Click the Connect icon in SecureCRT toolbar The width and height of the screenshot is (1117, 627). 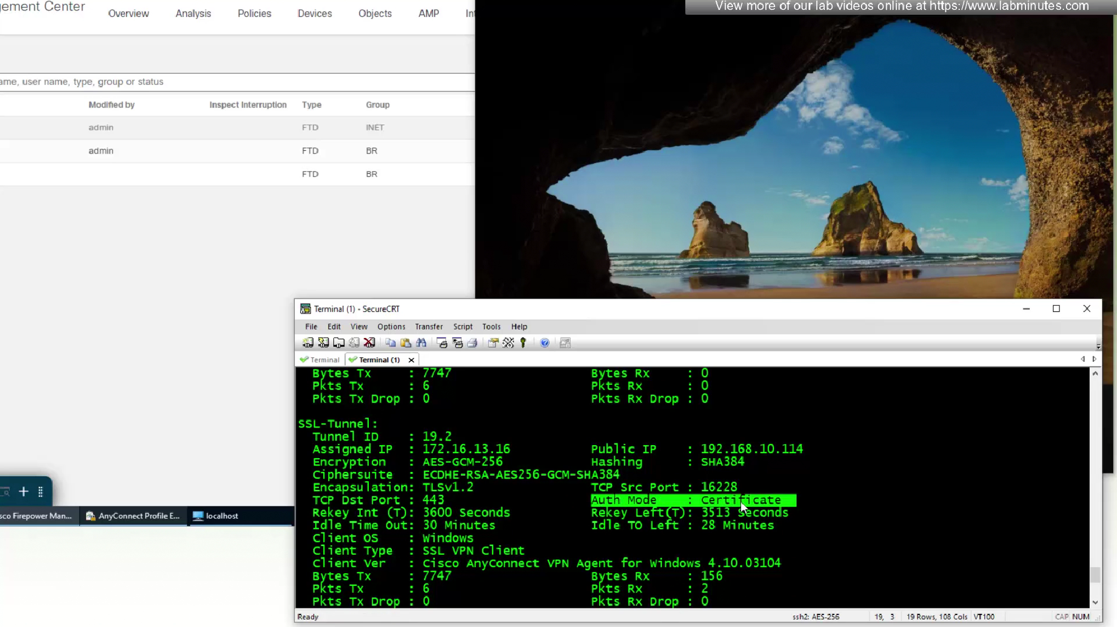click(308, 343)
